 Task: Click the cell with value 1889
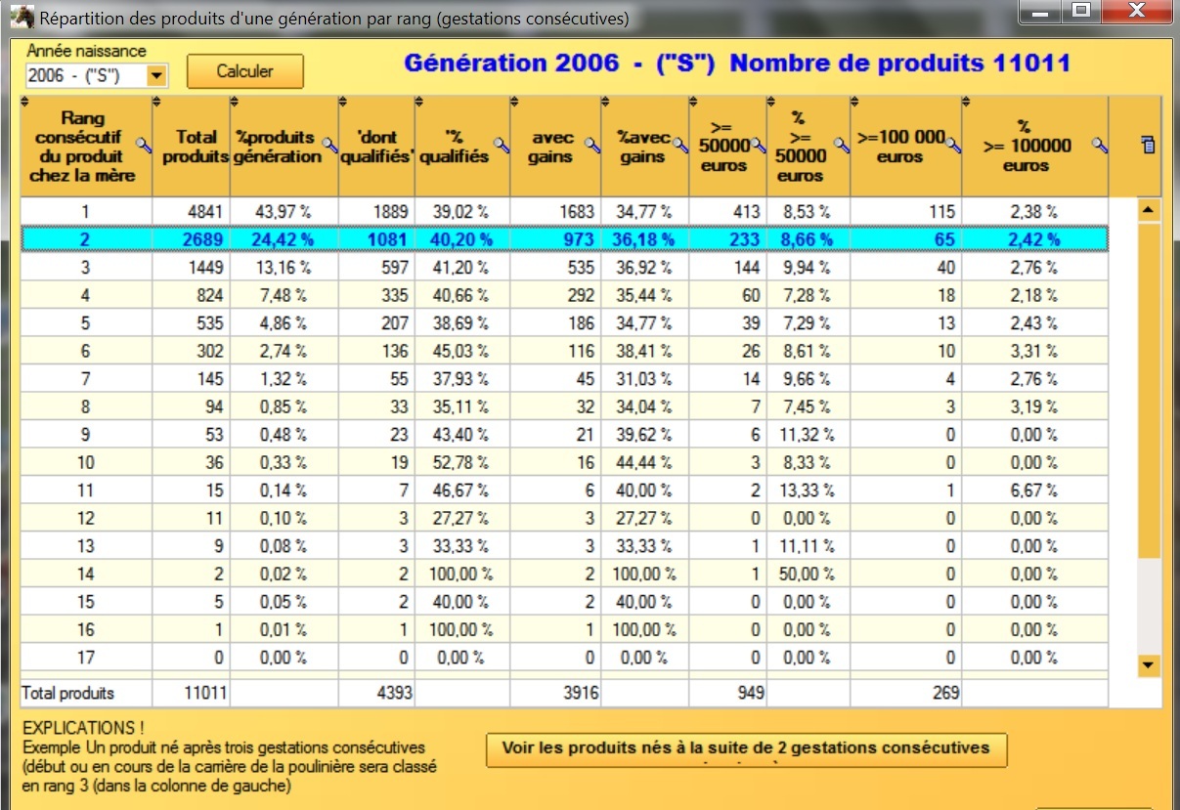376,211
